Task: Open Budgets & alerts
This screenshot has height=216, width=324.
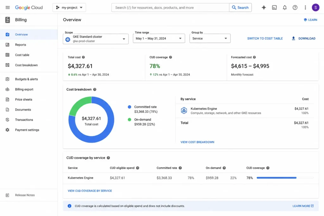Action: [x=29, y=79]
